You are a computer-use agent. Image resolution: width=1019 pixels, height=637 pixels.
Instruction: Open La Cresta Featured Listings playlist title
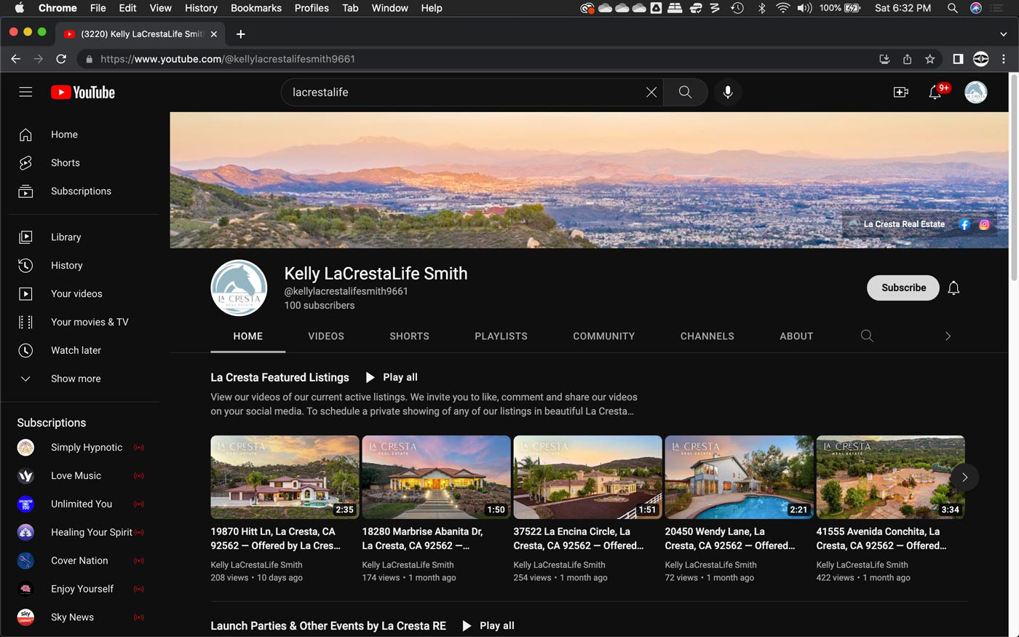[279, 377]
